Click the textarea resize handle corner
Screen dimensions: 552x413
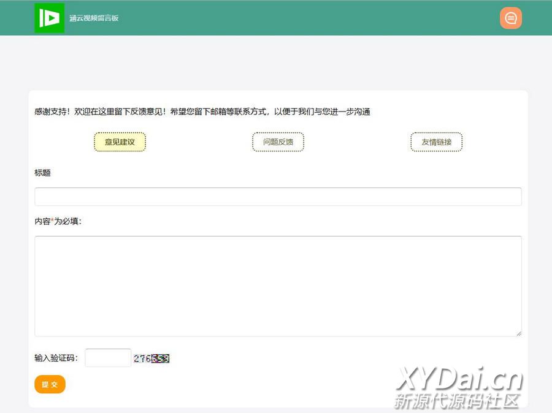(x=519, y=333)
